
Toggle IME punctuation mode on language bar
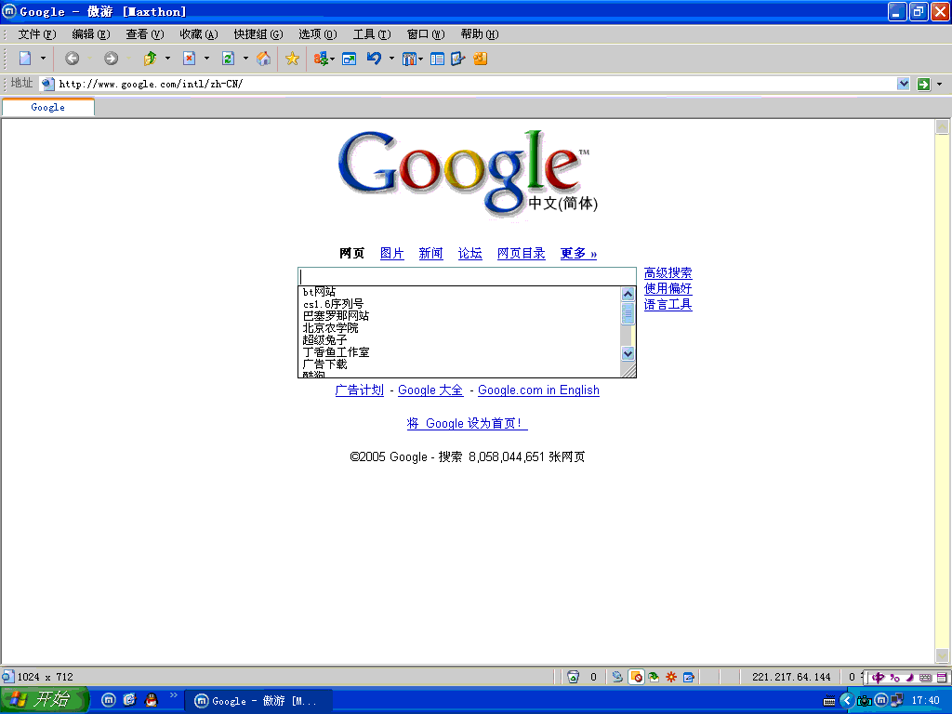tap(895, 677)
